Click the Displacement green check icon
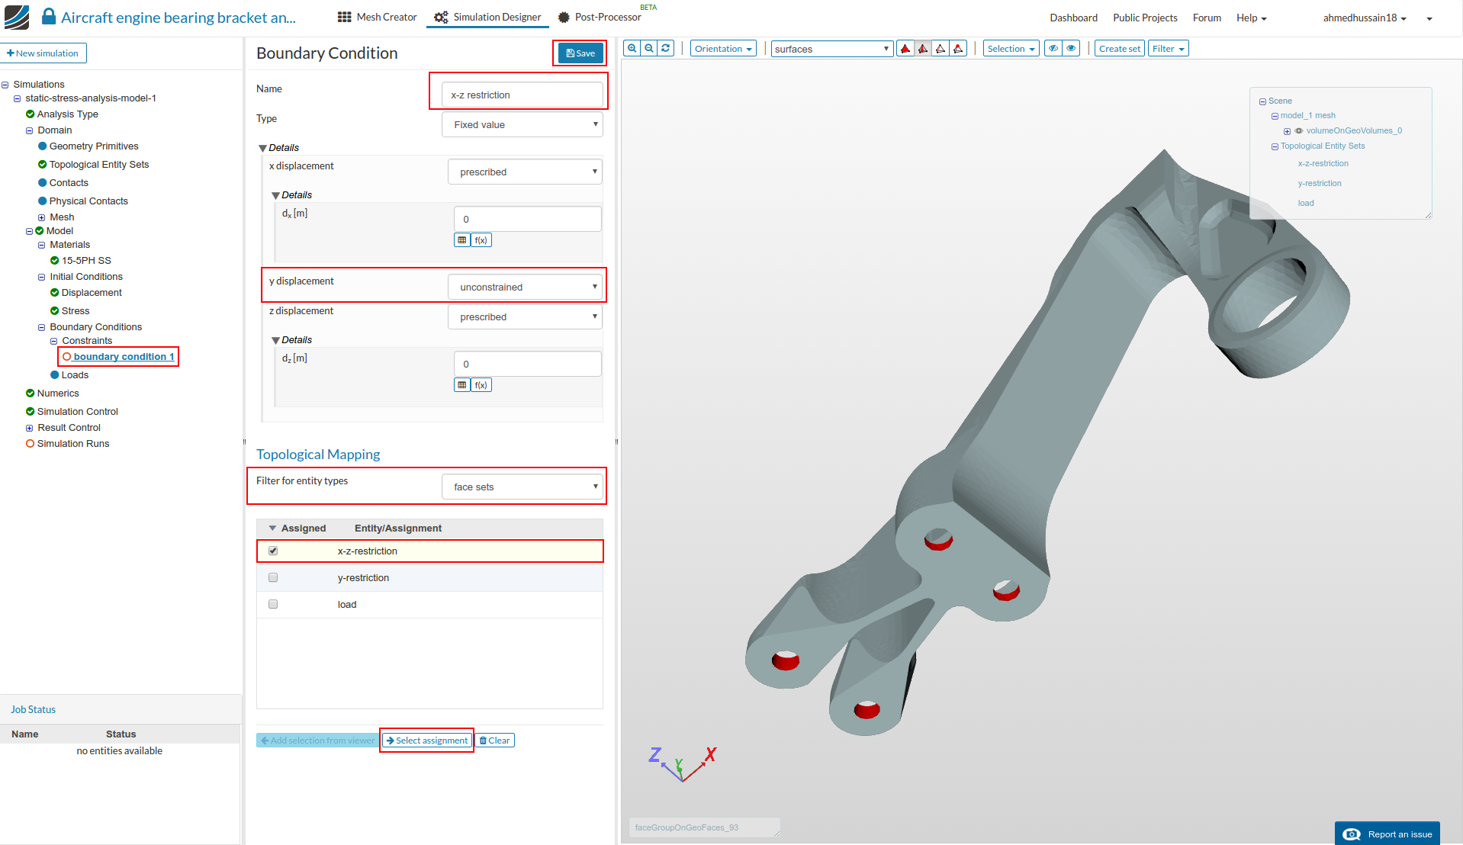 click(55, 293)
